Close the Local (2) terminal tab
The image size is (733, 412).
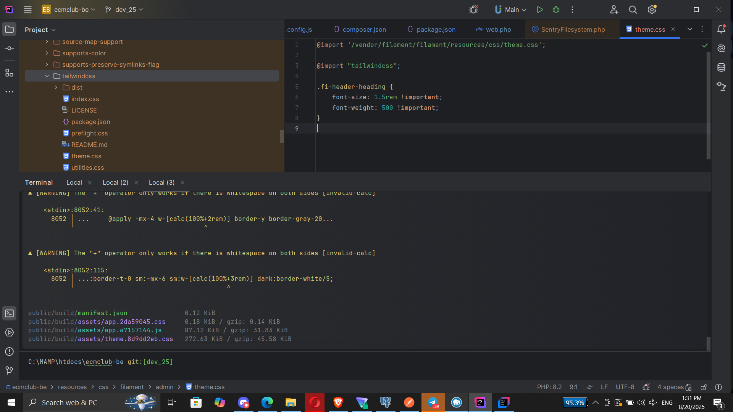(136, 183)
